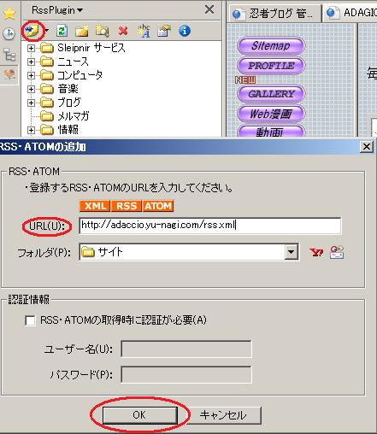Click into the URL input field
The height and width of the screenshot is (434, 377).
pos(210,226)
